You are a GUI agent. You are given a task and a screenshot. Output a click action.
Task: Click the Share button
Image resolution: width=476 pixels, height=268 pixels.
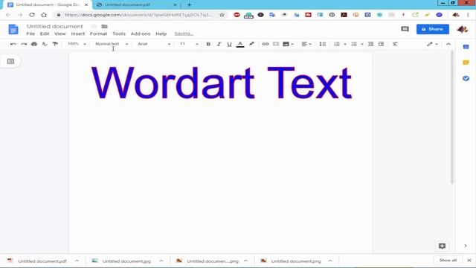click(433, 29)
